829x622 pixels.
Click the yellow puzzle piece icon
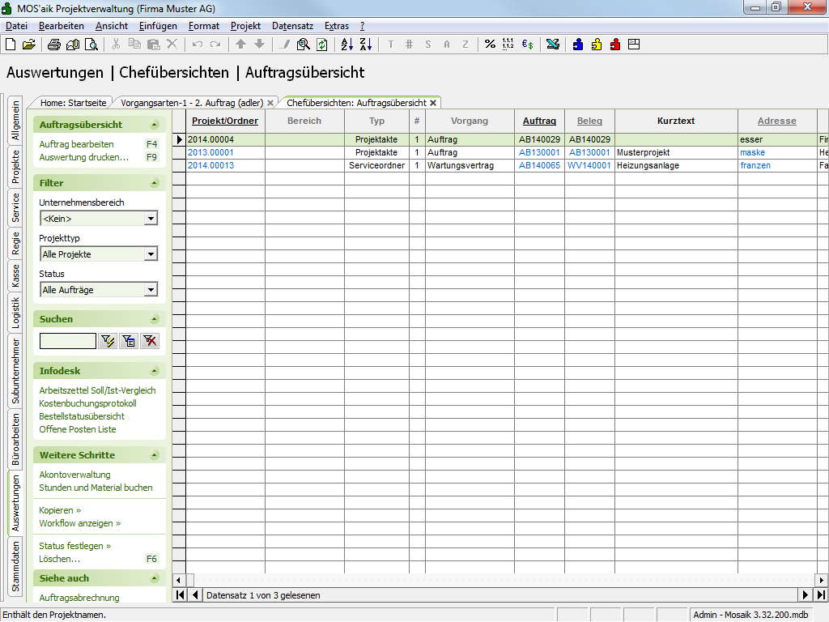click(x=597, y=45)
